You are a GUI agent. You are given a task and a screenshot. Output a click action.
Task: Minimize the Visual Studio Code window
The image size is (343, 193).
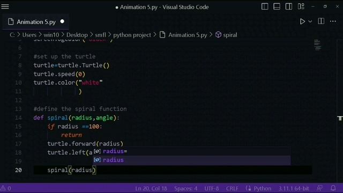[313, 6]
